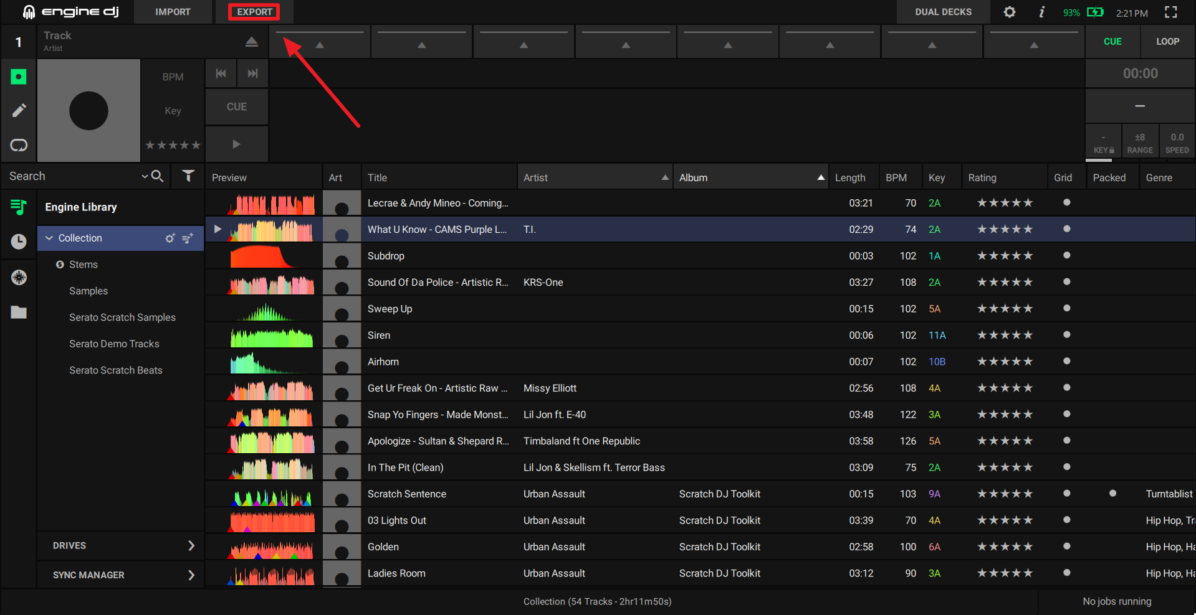
Task: Click the Engine Library heading
Action: point(81,207)
